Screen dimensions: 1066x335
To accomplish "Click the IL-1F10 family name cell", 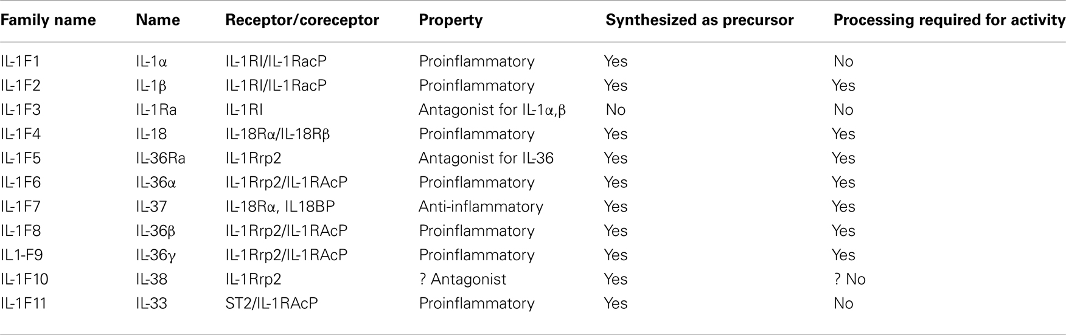I will 24,279.
